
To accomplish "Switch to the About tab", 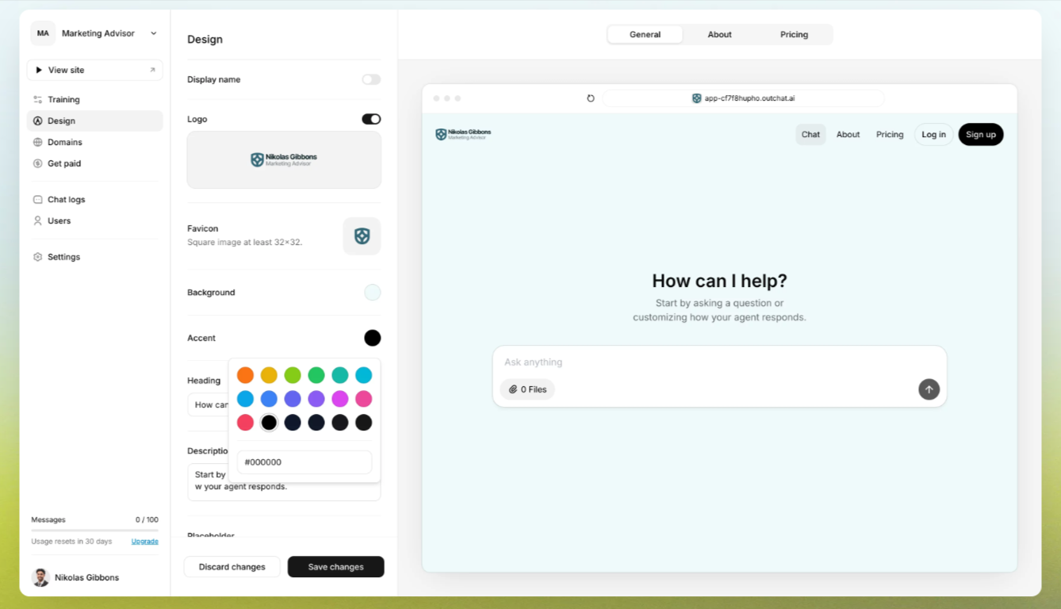I will pos(719,34).
